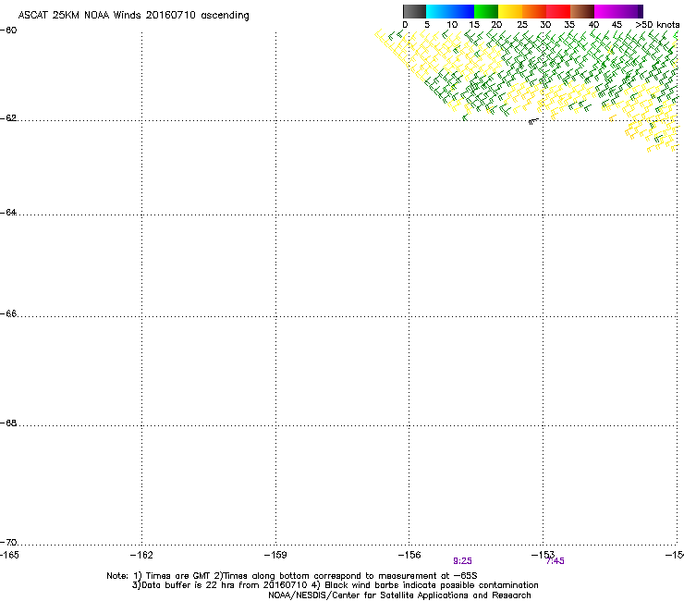Image resolution: width=684 pixels, height=601 pixels.
Task: Click the green 15-20 knots color band
Action: [x=486, y=11]
